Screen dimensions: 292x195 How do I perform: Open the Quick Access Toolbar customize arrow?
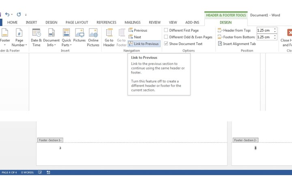[x=26, y=15]
